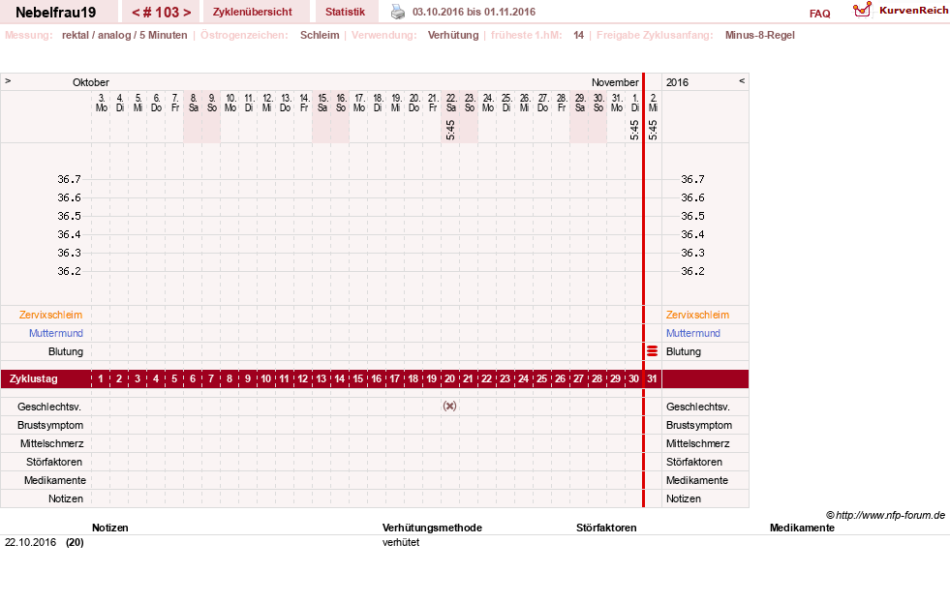950x604 pixels.
Task: Click right Zervixschleim row label
Action: 697,315
